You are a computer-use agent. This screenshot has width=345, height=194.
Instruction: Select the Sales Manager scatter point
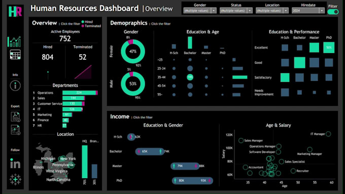tap(241, 140)
